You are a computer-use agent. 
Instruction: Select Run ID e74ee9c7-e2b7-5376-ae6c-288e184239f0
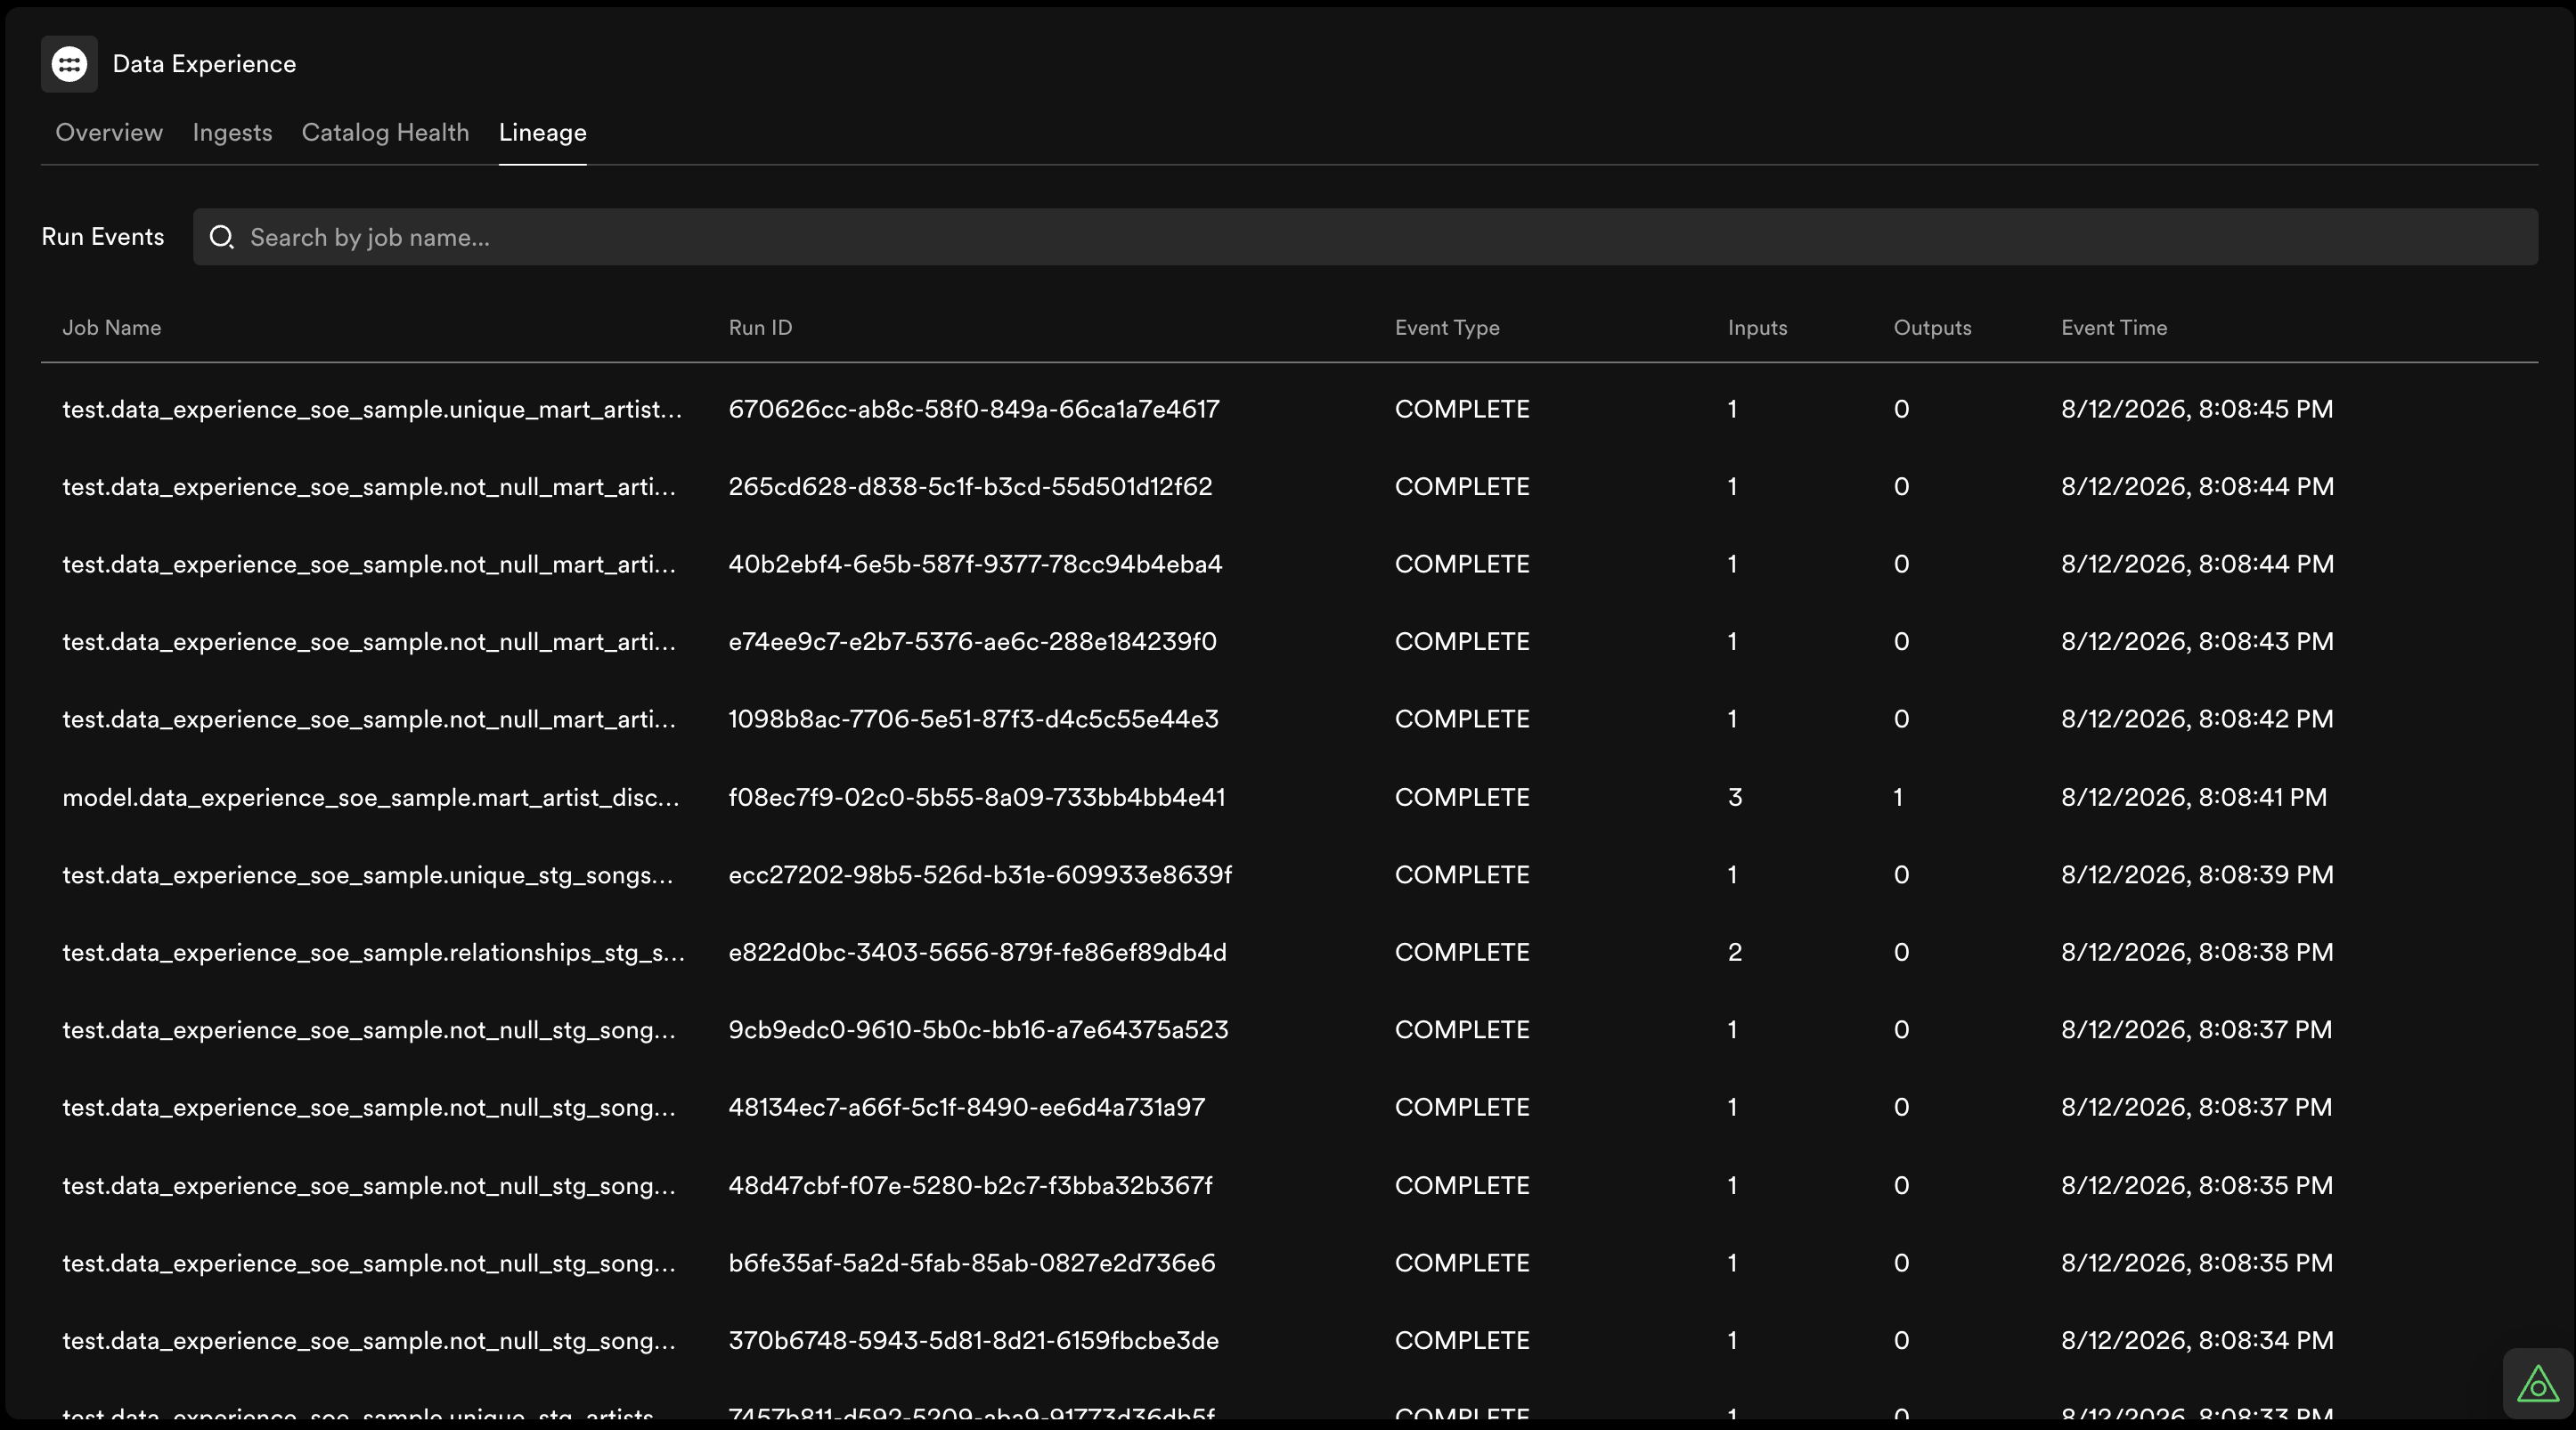(x=973, y=642)
